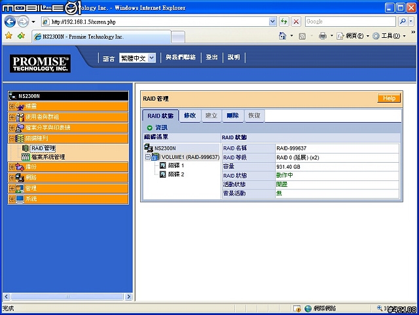Click the disk array stack icon in the sidebar
Image resolution: width=419 pixels, height=315 pixels.
click(20, 139)
